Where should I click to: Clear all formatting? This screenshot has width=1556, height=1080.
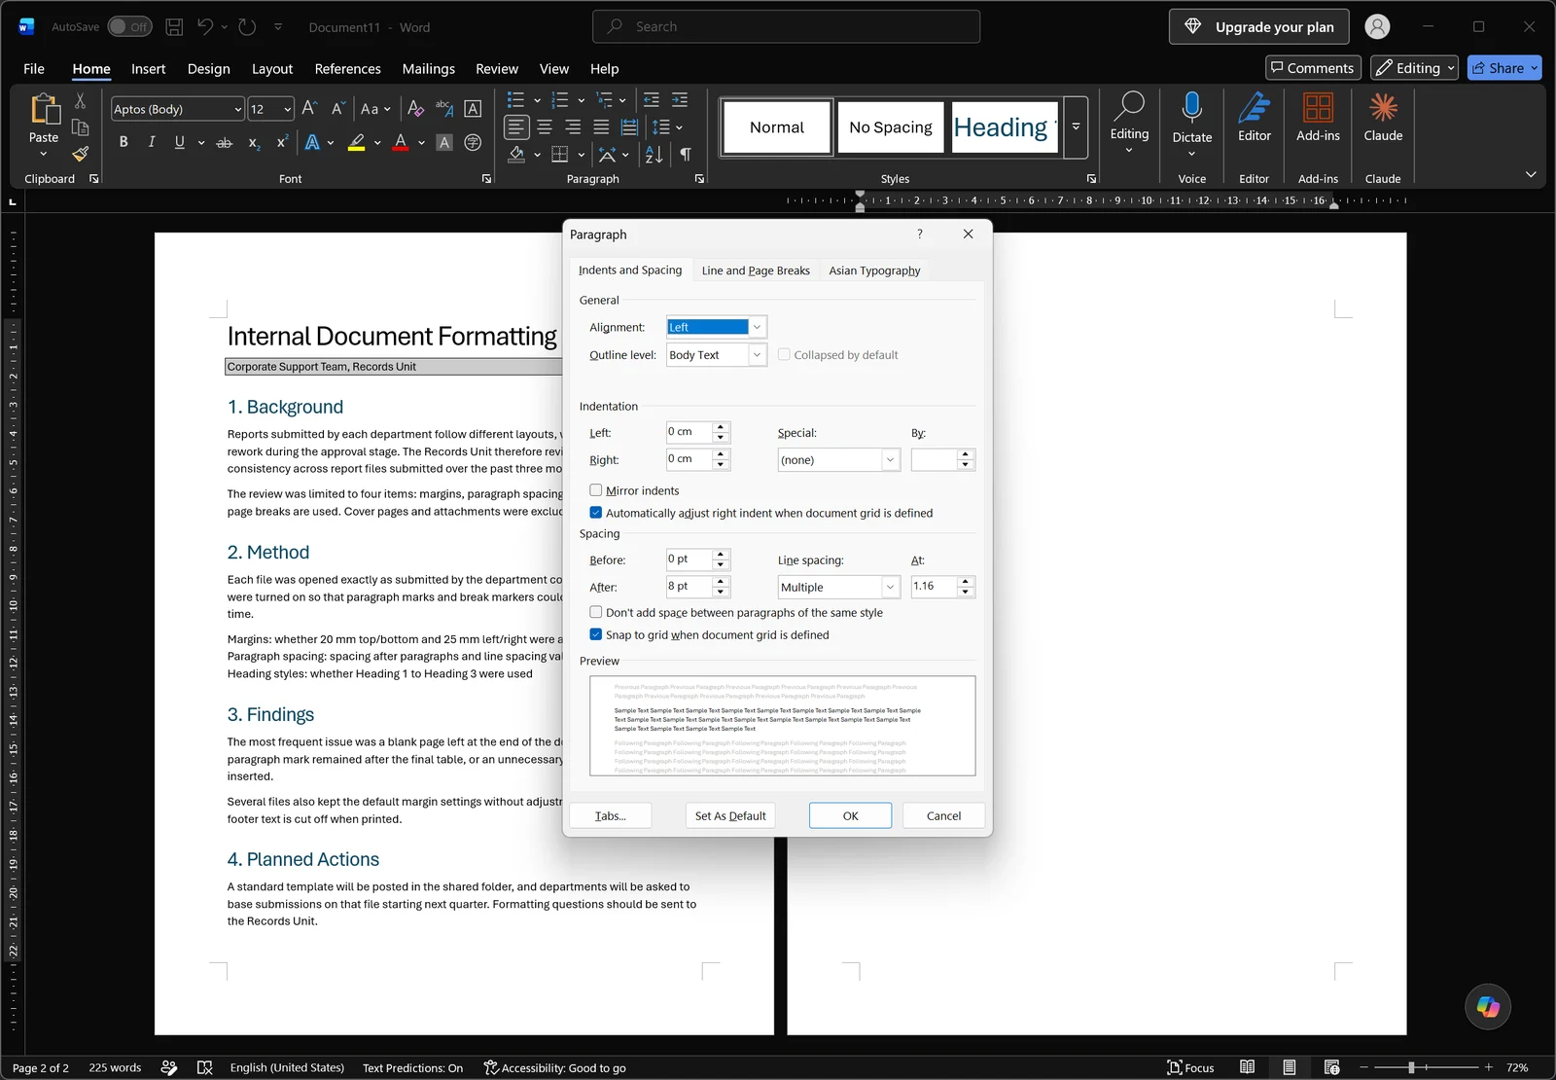click(415, 108)
